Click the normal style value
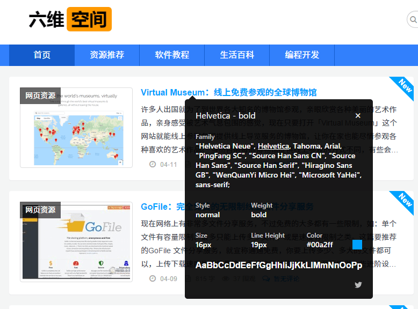418x309 pixels. point(208,215)
